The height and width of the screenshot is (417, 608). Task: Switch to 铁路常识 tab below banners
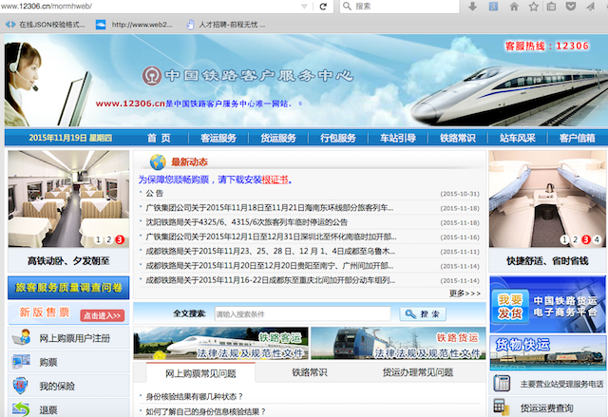point(310,372)
